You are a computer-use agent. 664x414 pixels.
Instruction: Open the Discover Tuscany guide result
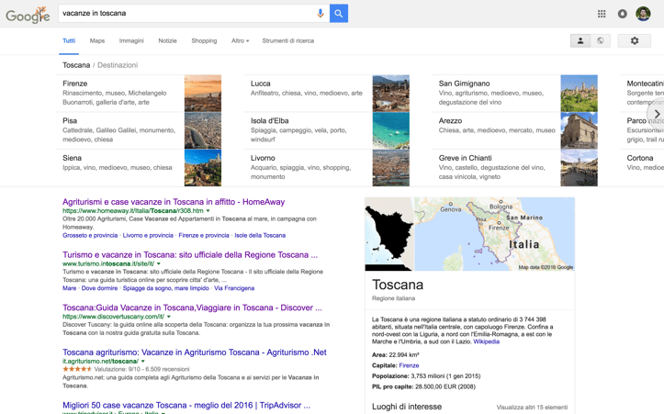192,308
